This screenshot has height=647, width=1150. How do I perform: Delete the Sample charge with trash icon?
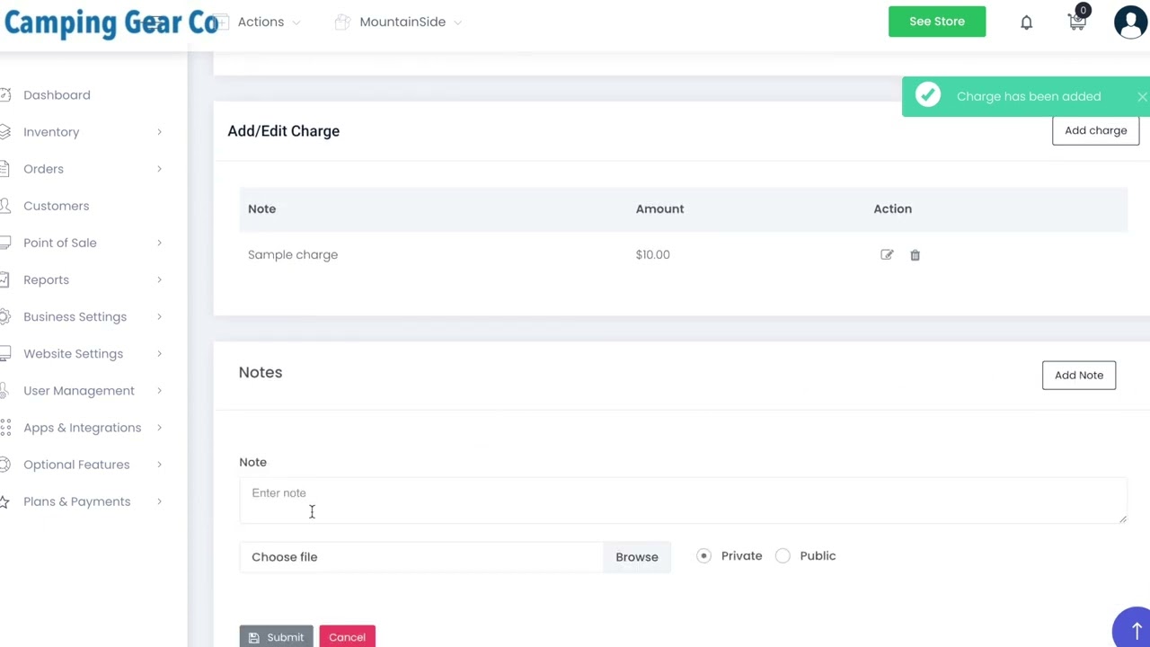915,255
